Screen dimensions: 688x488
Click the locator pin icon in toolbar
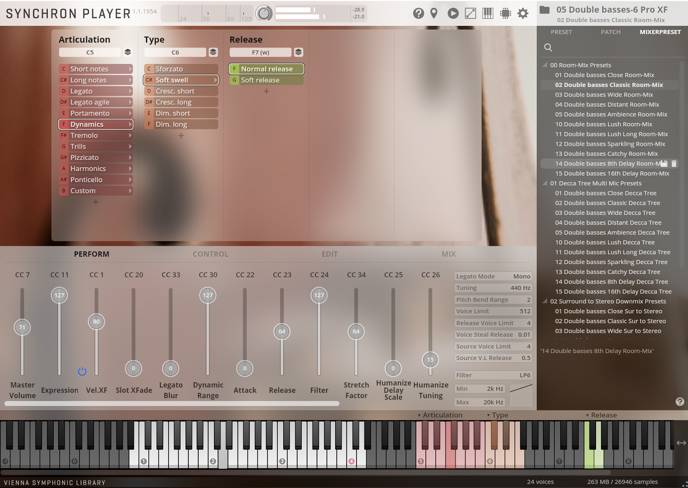[x=434, y=13]
